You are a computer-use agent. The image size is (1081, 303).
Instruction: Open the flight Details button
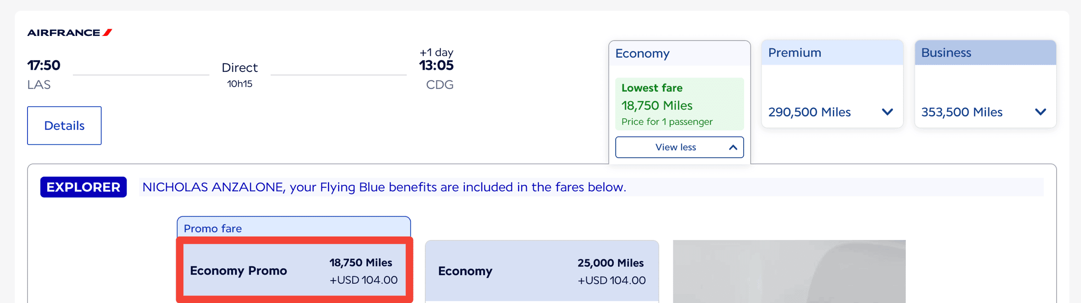(64, 125)
